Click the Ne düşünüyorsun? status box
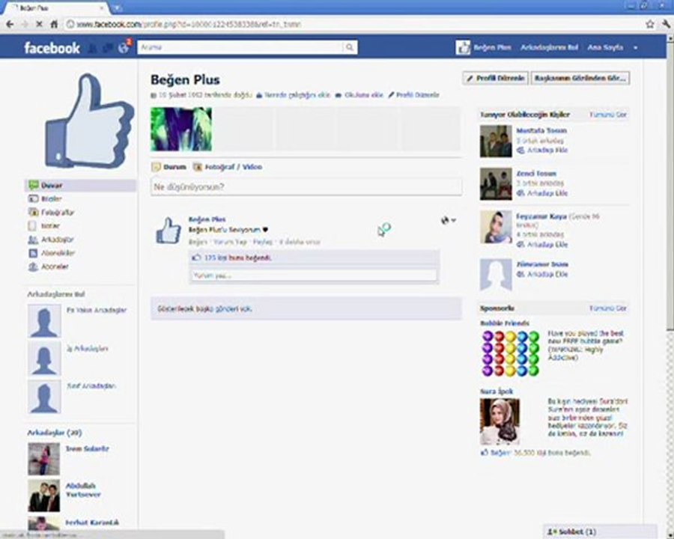Screen dimensions: 674x539 306,187
